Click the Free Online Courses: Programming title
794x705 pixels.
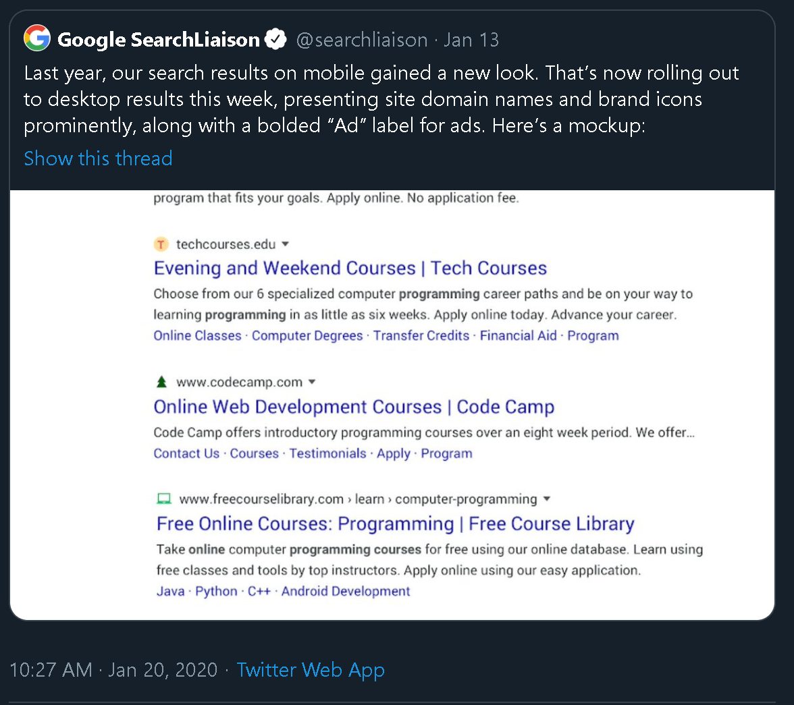click(395, 524)
